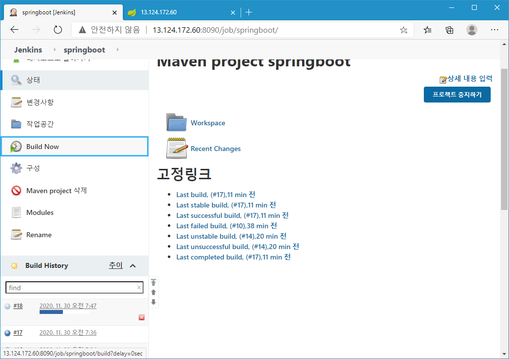The image size is (509, 359).
Task: Click the browser address bar URL
Action: (215, 30)
